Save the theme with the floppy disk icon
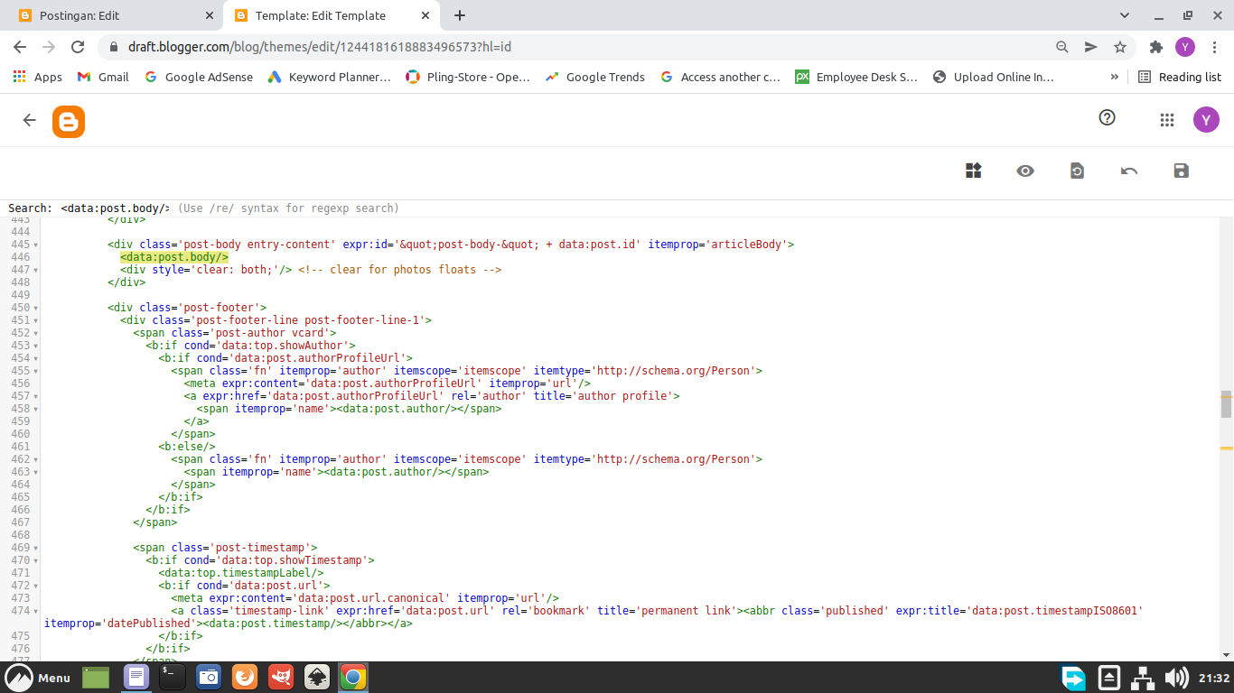Image resolution: width=1234 pixels, height=693 pixels. (1181, 171)
